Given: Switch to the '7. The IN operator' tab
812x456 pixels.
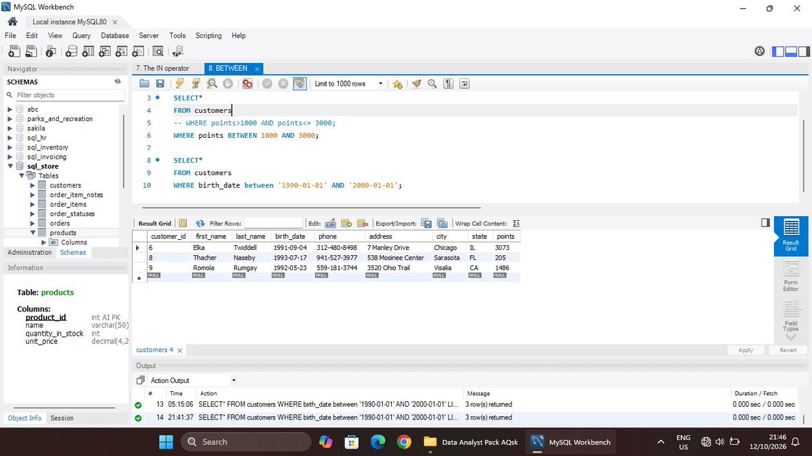Looking at the screenshot, I should [162, 68].
